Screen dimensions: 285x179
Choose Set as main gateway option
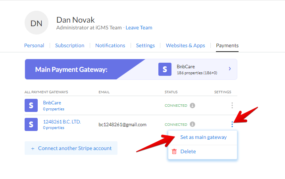pyautogui.click(x=203, y=137)
